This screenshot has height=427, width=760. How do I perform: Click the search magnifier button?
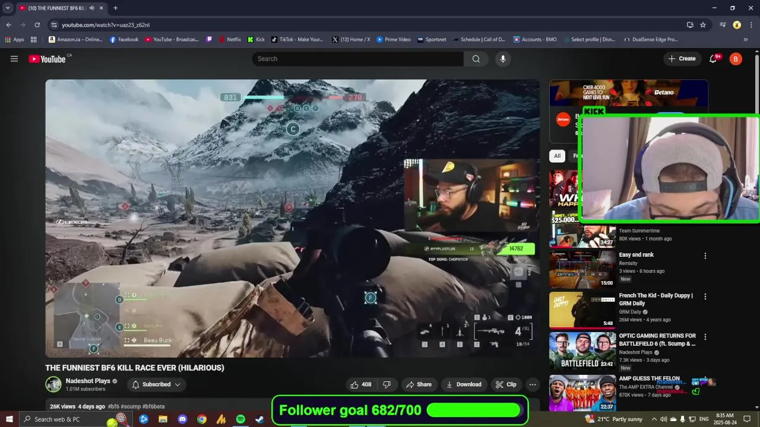click(476, 59)
